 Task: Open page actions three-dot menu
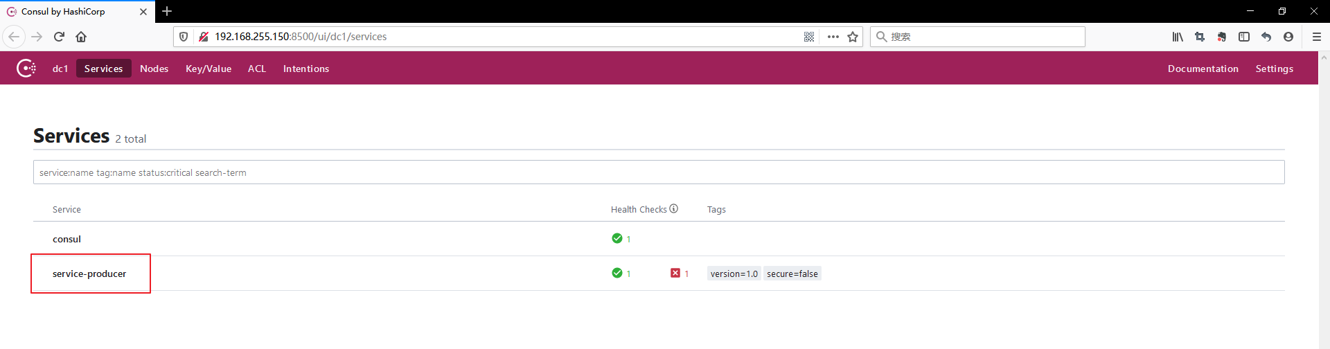[x=833, y=37]
